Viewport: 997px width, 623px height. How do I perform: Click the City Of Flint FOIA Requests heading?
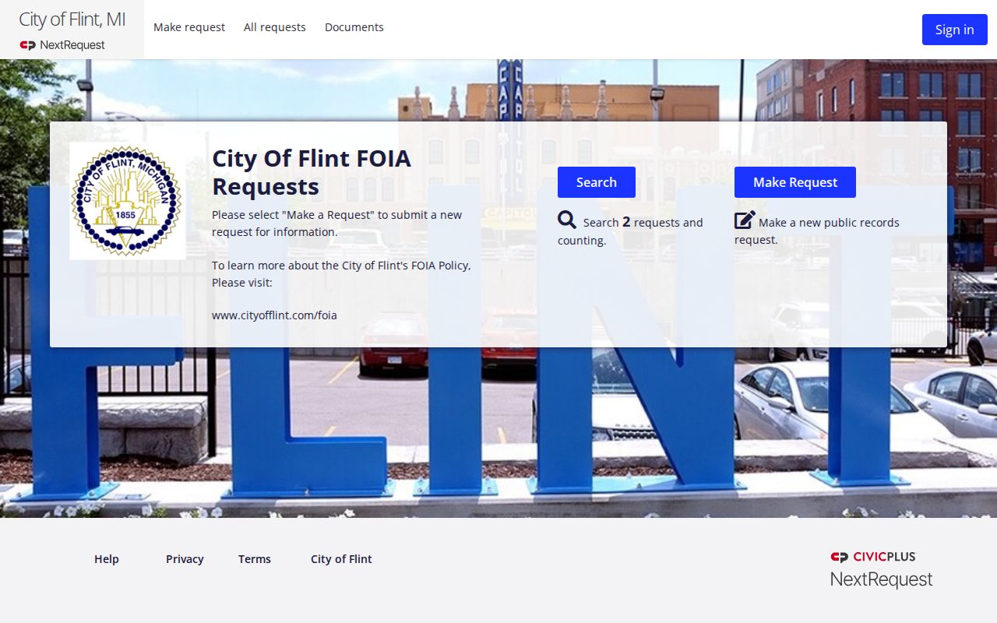click(x=312, y=172)
